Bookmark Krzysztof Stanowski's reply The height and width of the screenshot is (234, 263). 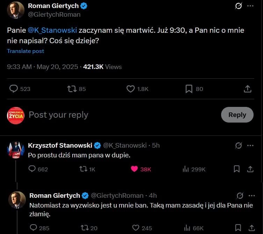[x=236, y=169]
